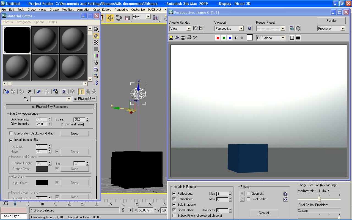Image resolution: width=352 pixels, height=220 pixels.
Task: Pick material from object with eyedropper
Action: [26, 98]
